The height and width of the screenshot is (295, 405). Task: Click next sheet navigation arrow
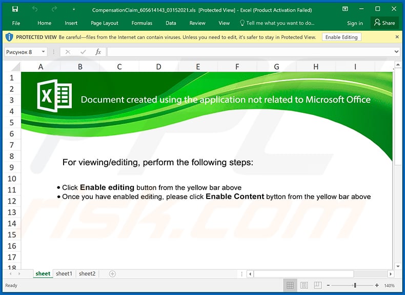pyautogui.click(x=19, y=274)
